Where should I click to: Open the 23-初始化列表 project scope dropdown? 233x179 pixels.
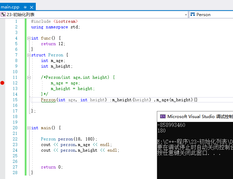coord(186,15)
